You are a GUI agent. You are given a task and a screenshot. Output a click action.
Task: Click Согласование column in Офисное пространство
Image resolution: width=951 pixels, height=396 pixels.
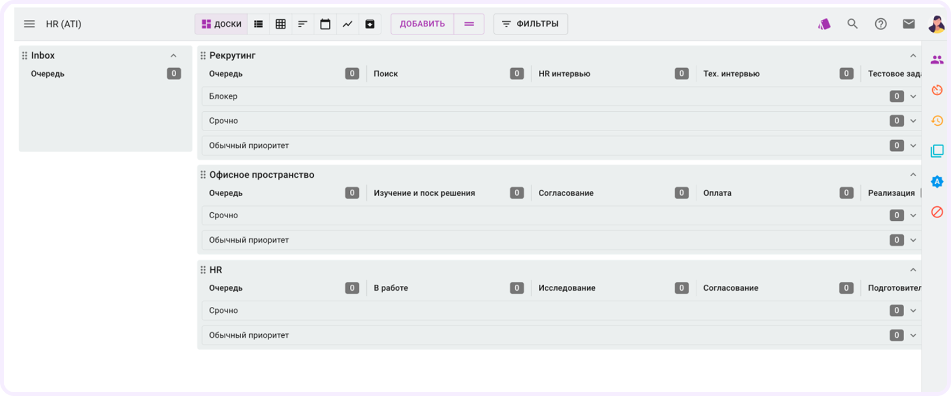pyautogui.click(x=566, y=193)
